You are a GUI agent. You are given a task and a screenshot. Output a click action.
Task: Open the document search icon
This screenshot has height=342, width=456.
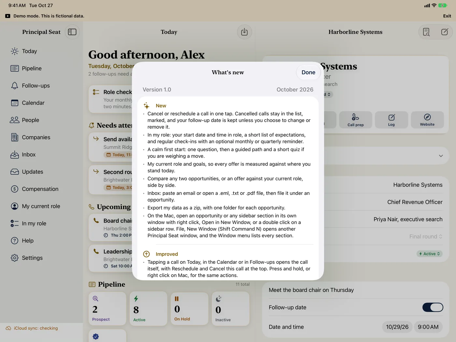pos(426,32)
